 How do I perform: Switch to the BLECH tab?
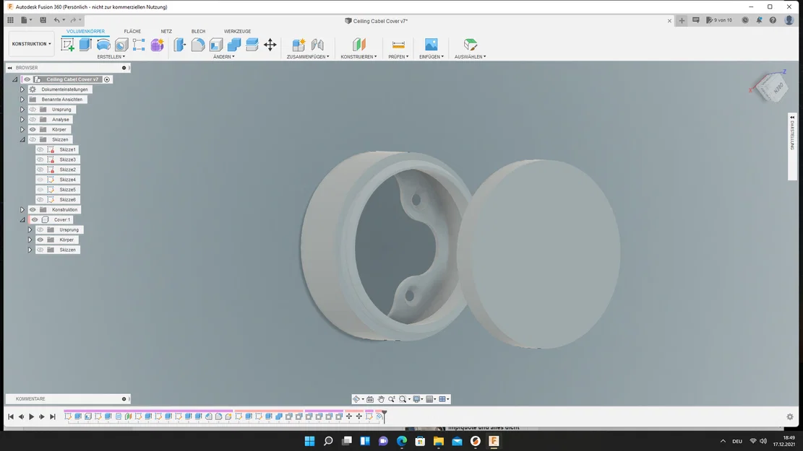[x=198, y=31]
